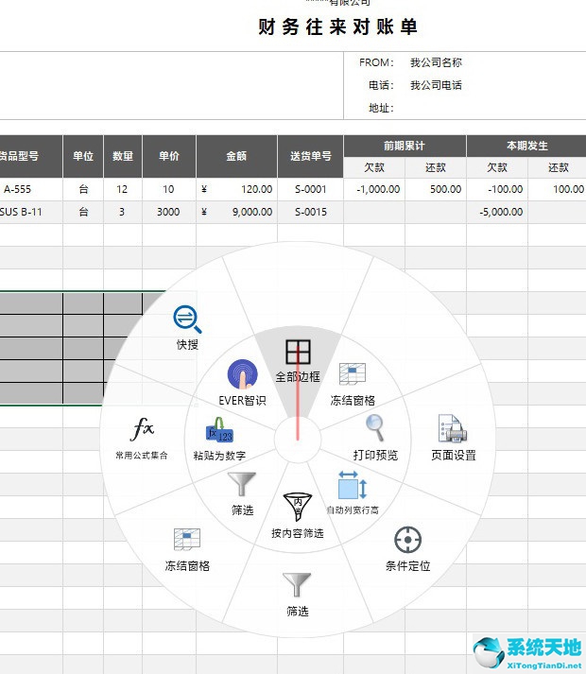Click the -100.00 debt cell
586x674 pixels.
click(x=497, y=189)
